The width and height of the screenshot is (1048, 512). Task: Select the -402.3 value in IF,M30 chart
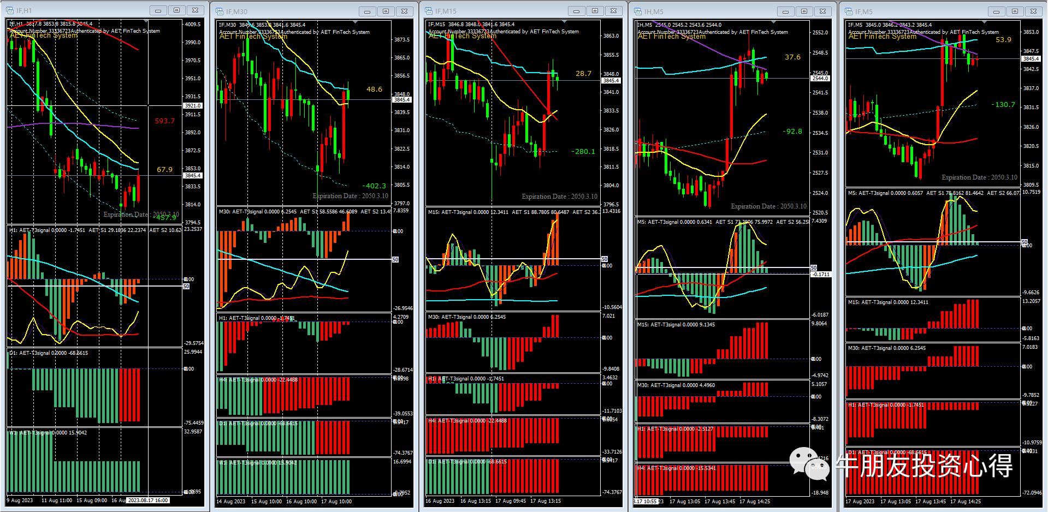point(374,186)
